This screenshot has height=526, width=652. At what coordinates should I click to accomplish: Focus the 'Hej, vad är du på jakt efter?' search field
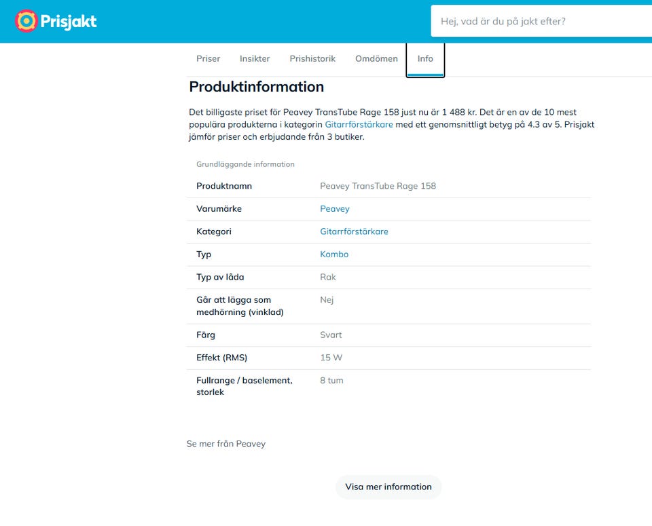(541, 21)
